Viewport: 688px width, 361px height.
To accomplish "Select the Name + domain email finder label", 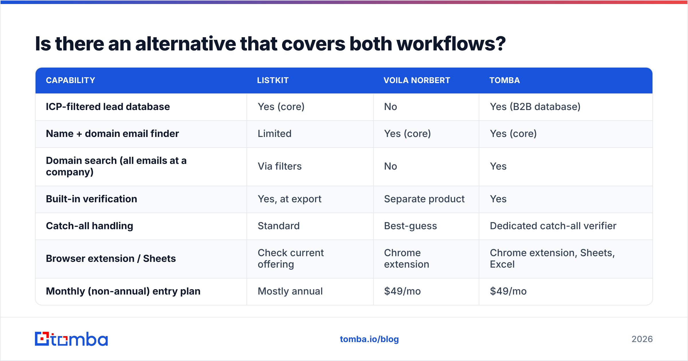I will coord(112,134).
